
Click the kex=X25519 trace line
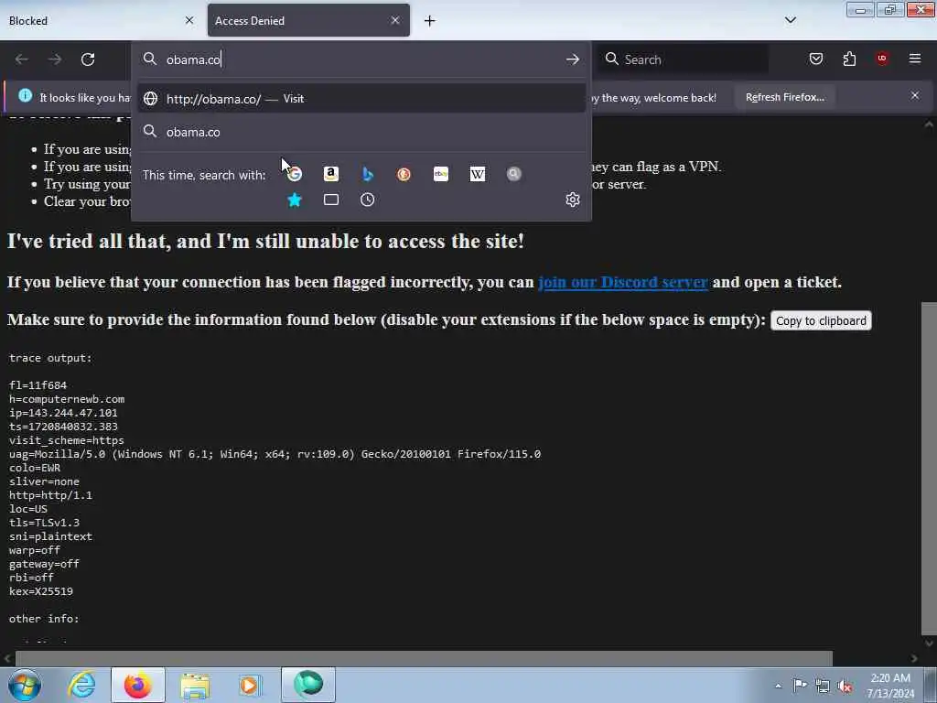pyautogui.click(x=41, y=592)
